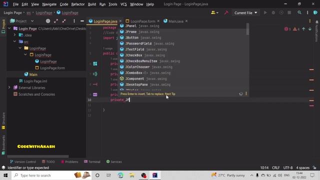
Task: Start the Debug bug icon
Action: click(273, 12)
